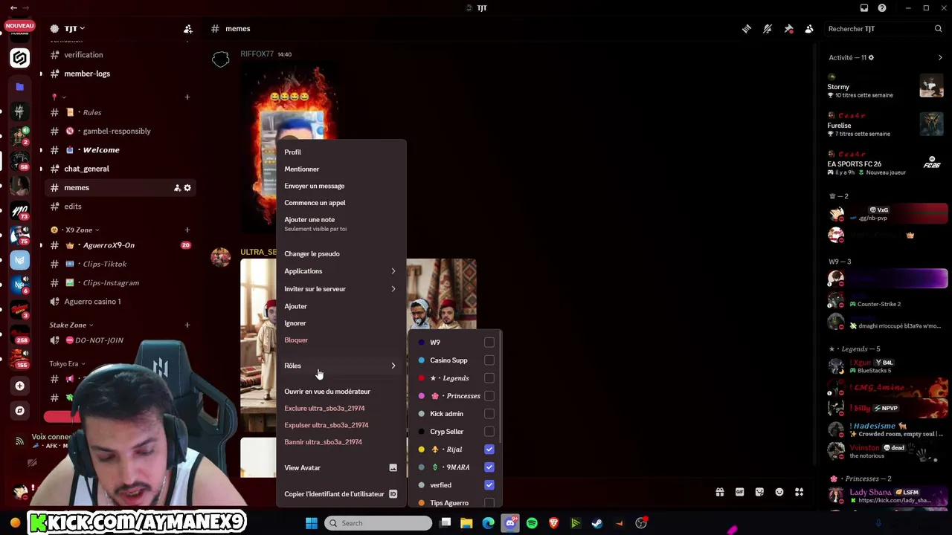Expand the Activité panel chevron
The image size is (952, 535).
[x=940, y=58]
